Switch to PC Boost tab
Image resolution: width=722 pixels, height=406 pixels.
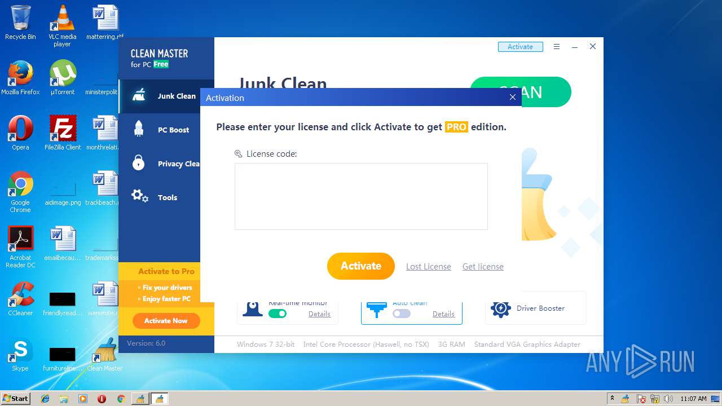coord(173,130)
